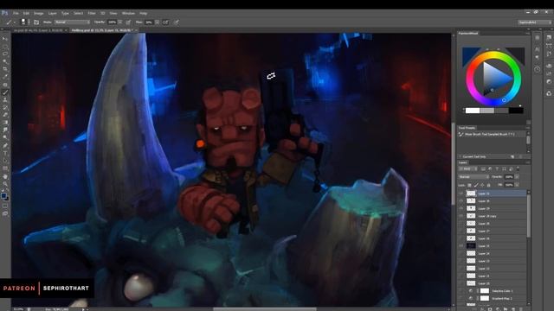
Task: Select the Marquee tool
Action: pyautogui.click(x=5, y=46)
